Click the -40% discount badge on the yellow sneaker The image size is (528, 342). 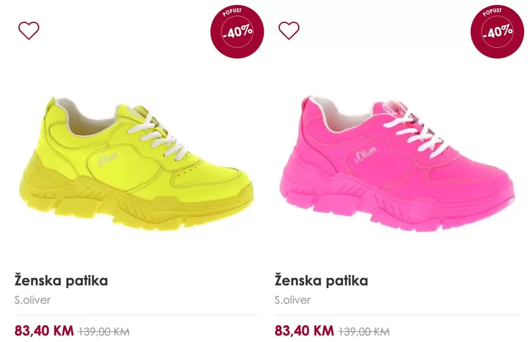click(x=237, y=31)
